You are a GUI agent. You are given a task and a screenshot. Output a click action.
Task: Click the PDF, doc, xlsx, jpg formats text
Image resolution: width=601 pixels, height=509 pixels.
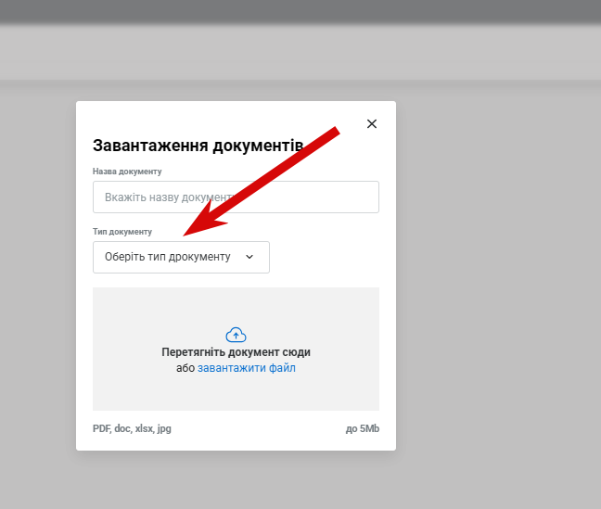click(132, 428)
